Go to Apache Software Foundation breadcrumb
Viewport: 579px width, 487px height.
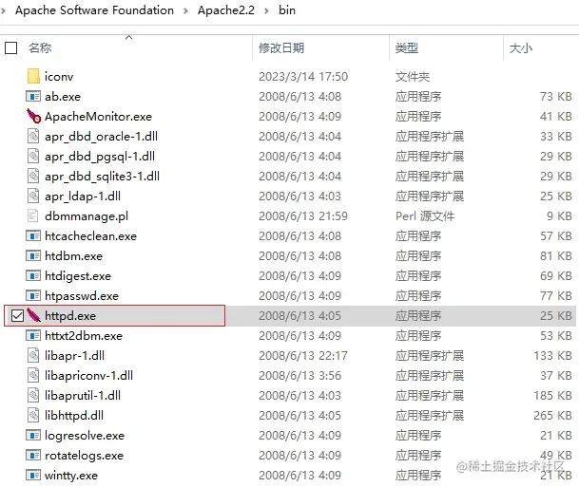point(94,10)
